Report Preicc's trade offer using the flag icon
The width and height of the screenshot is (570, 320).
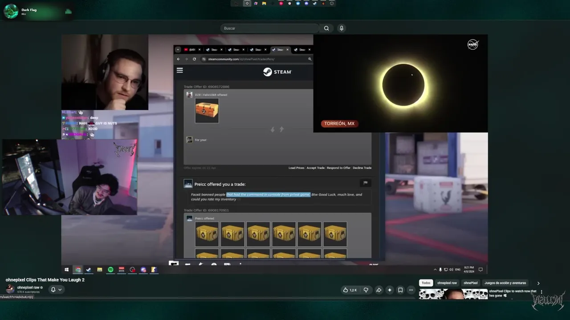tap(365, 183)
